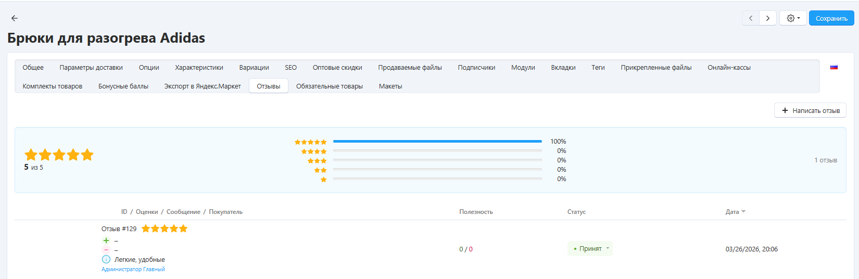Screen dimensions: 859x279
Task: Go to next product arrow
Action: 767,18
